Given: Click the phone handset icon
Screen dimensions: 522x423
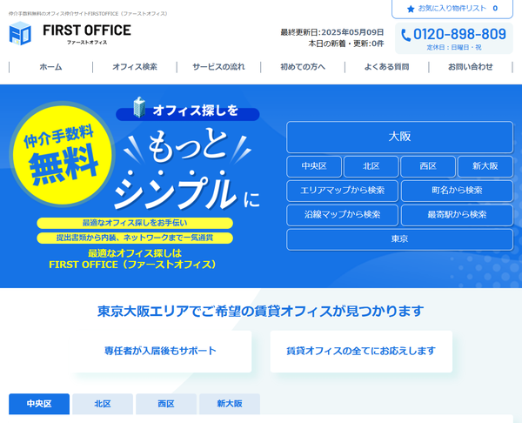Looking at the screenshot, I should [405, 36].
